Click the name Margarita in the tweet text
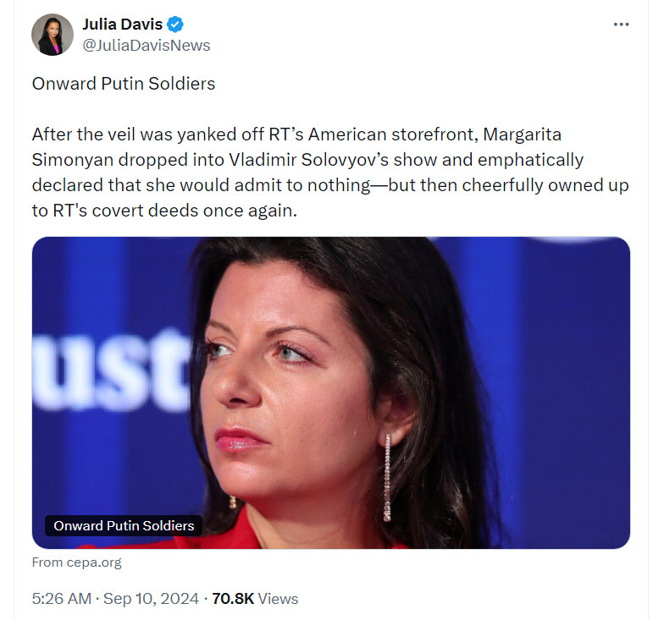This screenshot has width=653, height=620. tap(523, 134)
